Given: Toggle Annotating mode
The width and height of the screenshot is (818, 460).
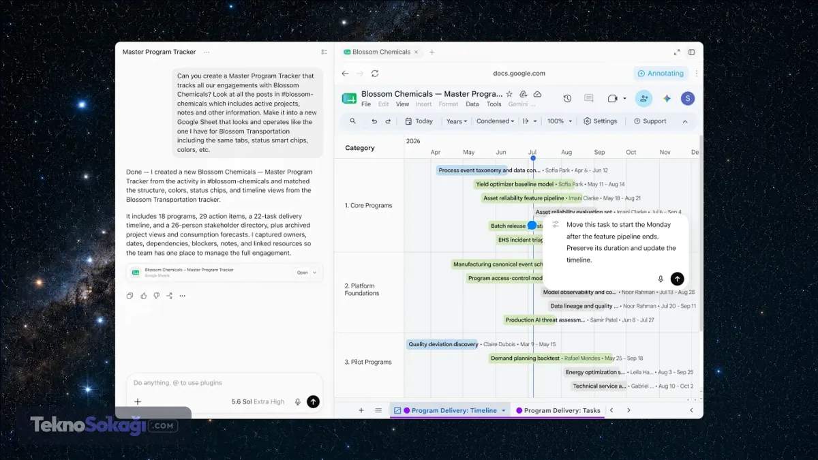Looking at the screenshot, I should pyautogui.click(x=661, y=74).
